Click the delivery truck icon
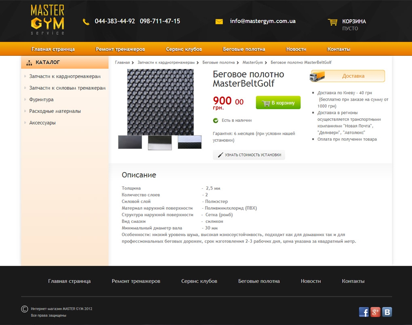 pos(319,76)
